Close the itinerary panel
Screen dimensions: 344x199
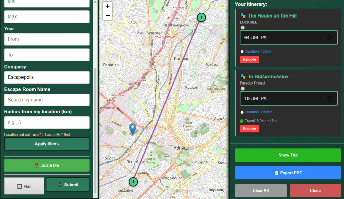pos(315,190)
